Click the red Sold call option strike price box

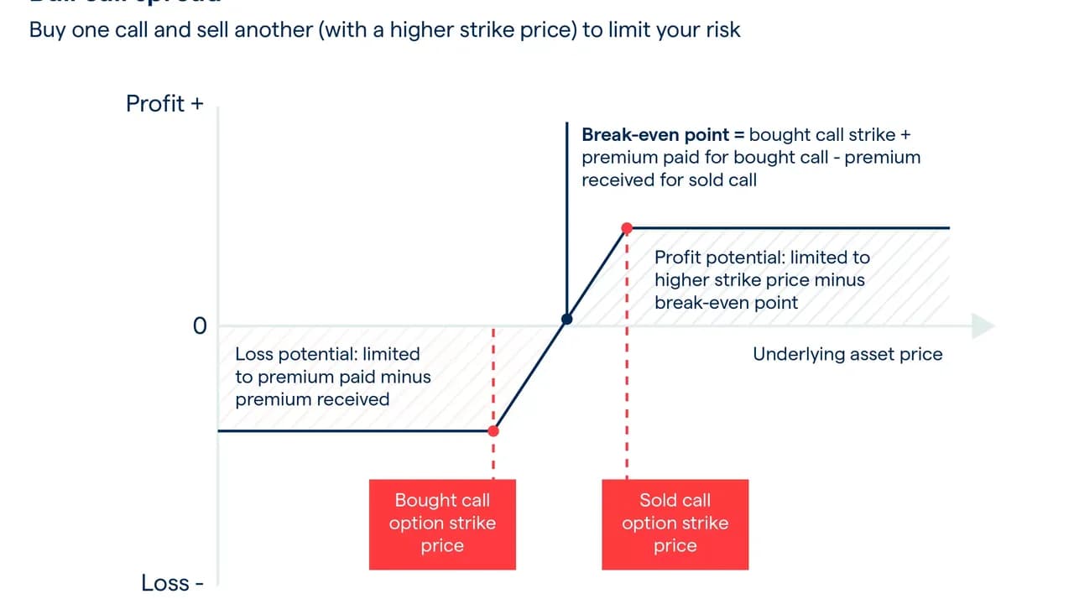click(675, 524)
